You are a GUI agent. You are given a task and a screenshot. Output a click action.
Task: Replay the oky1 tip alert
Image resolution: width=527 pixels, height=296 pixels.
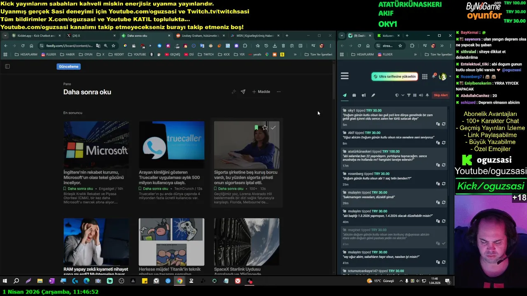[443, 124]
